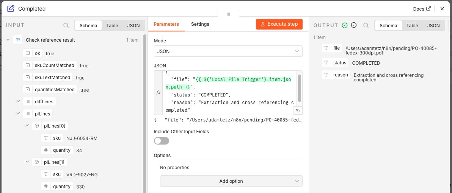Switch INPUT view to Table
The width and height of the screenshot is (452, 193).
(x=112, y=25)
